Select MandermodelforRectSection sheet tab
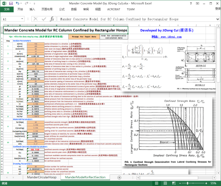Image resolution: width=221 pixels, height=186 pixels. [85, 177]
